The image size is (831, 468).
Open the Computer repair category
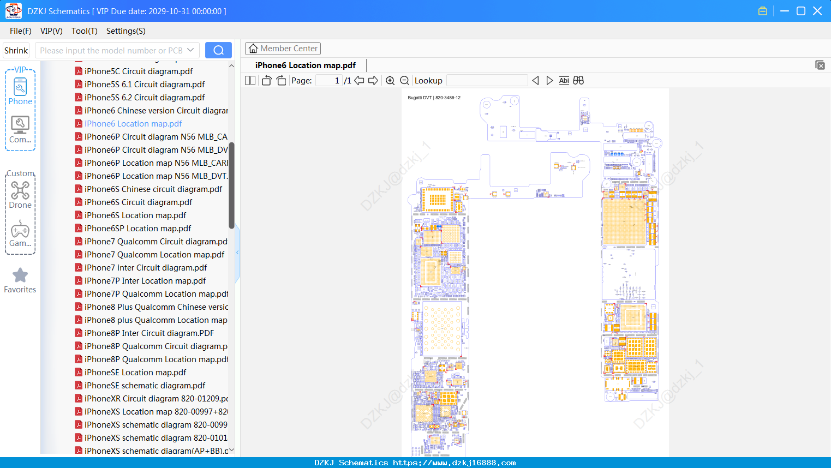[20, 129]
